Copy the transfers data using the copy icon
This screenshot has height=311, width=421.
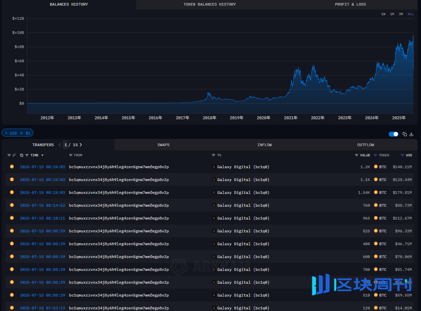[x=405, y=134]
